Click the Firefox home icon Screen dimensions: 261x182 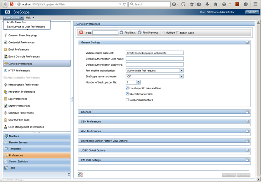[x=216, y=4]
